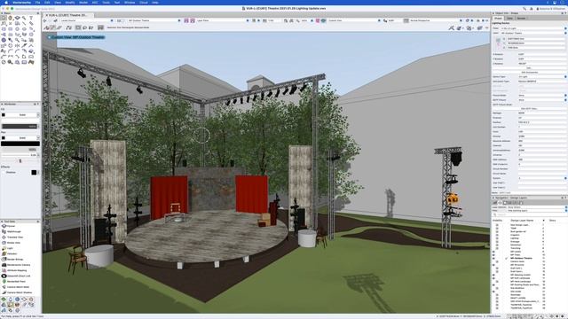The height and width of the screenshot is (319, 568).
Task: Toggle visibility of WF-Outdoor Theatre layer
Action: (493, 258)
